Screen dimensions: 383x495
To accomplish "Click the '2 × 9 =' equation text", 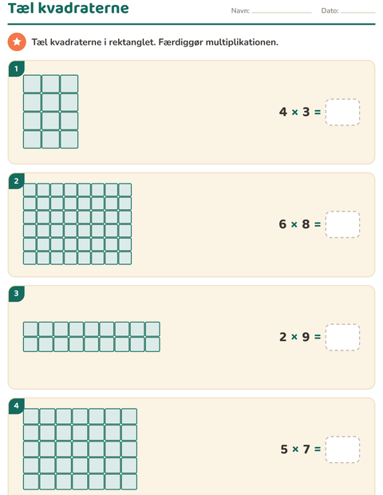I will tap(300, 337).
